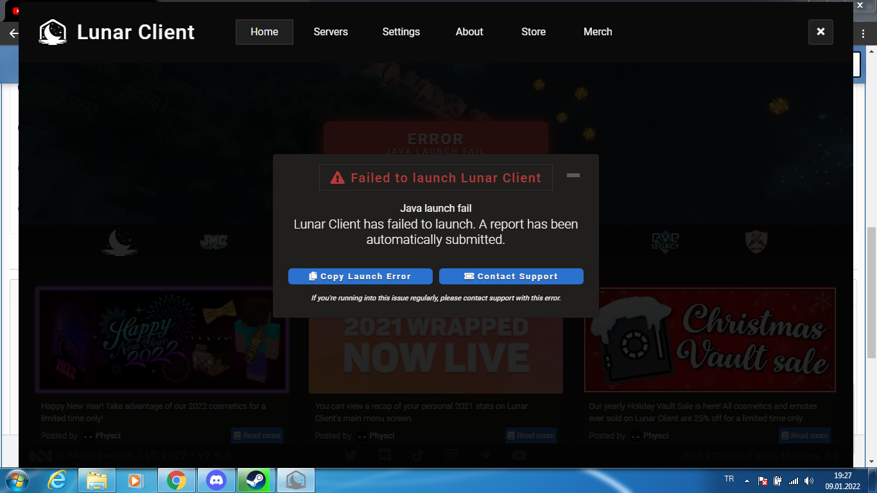Image resolution: width=877 pixels, height=493 pixels.
Task: Click the 'A report has been automatically submitted' message
Action: coord(436,232)
